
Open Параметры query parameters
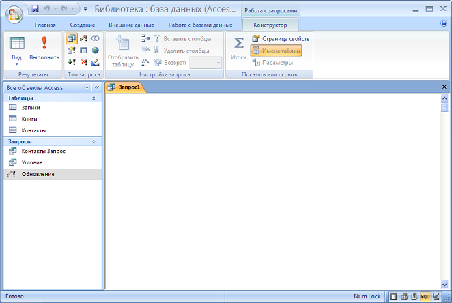click(x=272, y=63)
